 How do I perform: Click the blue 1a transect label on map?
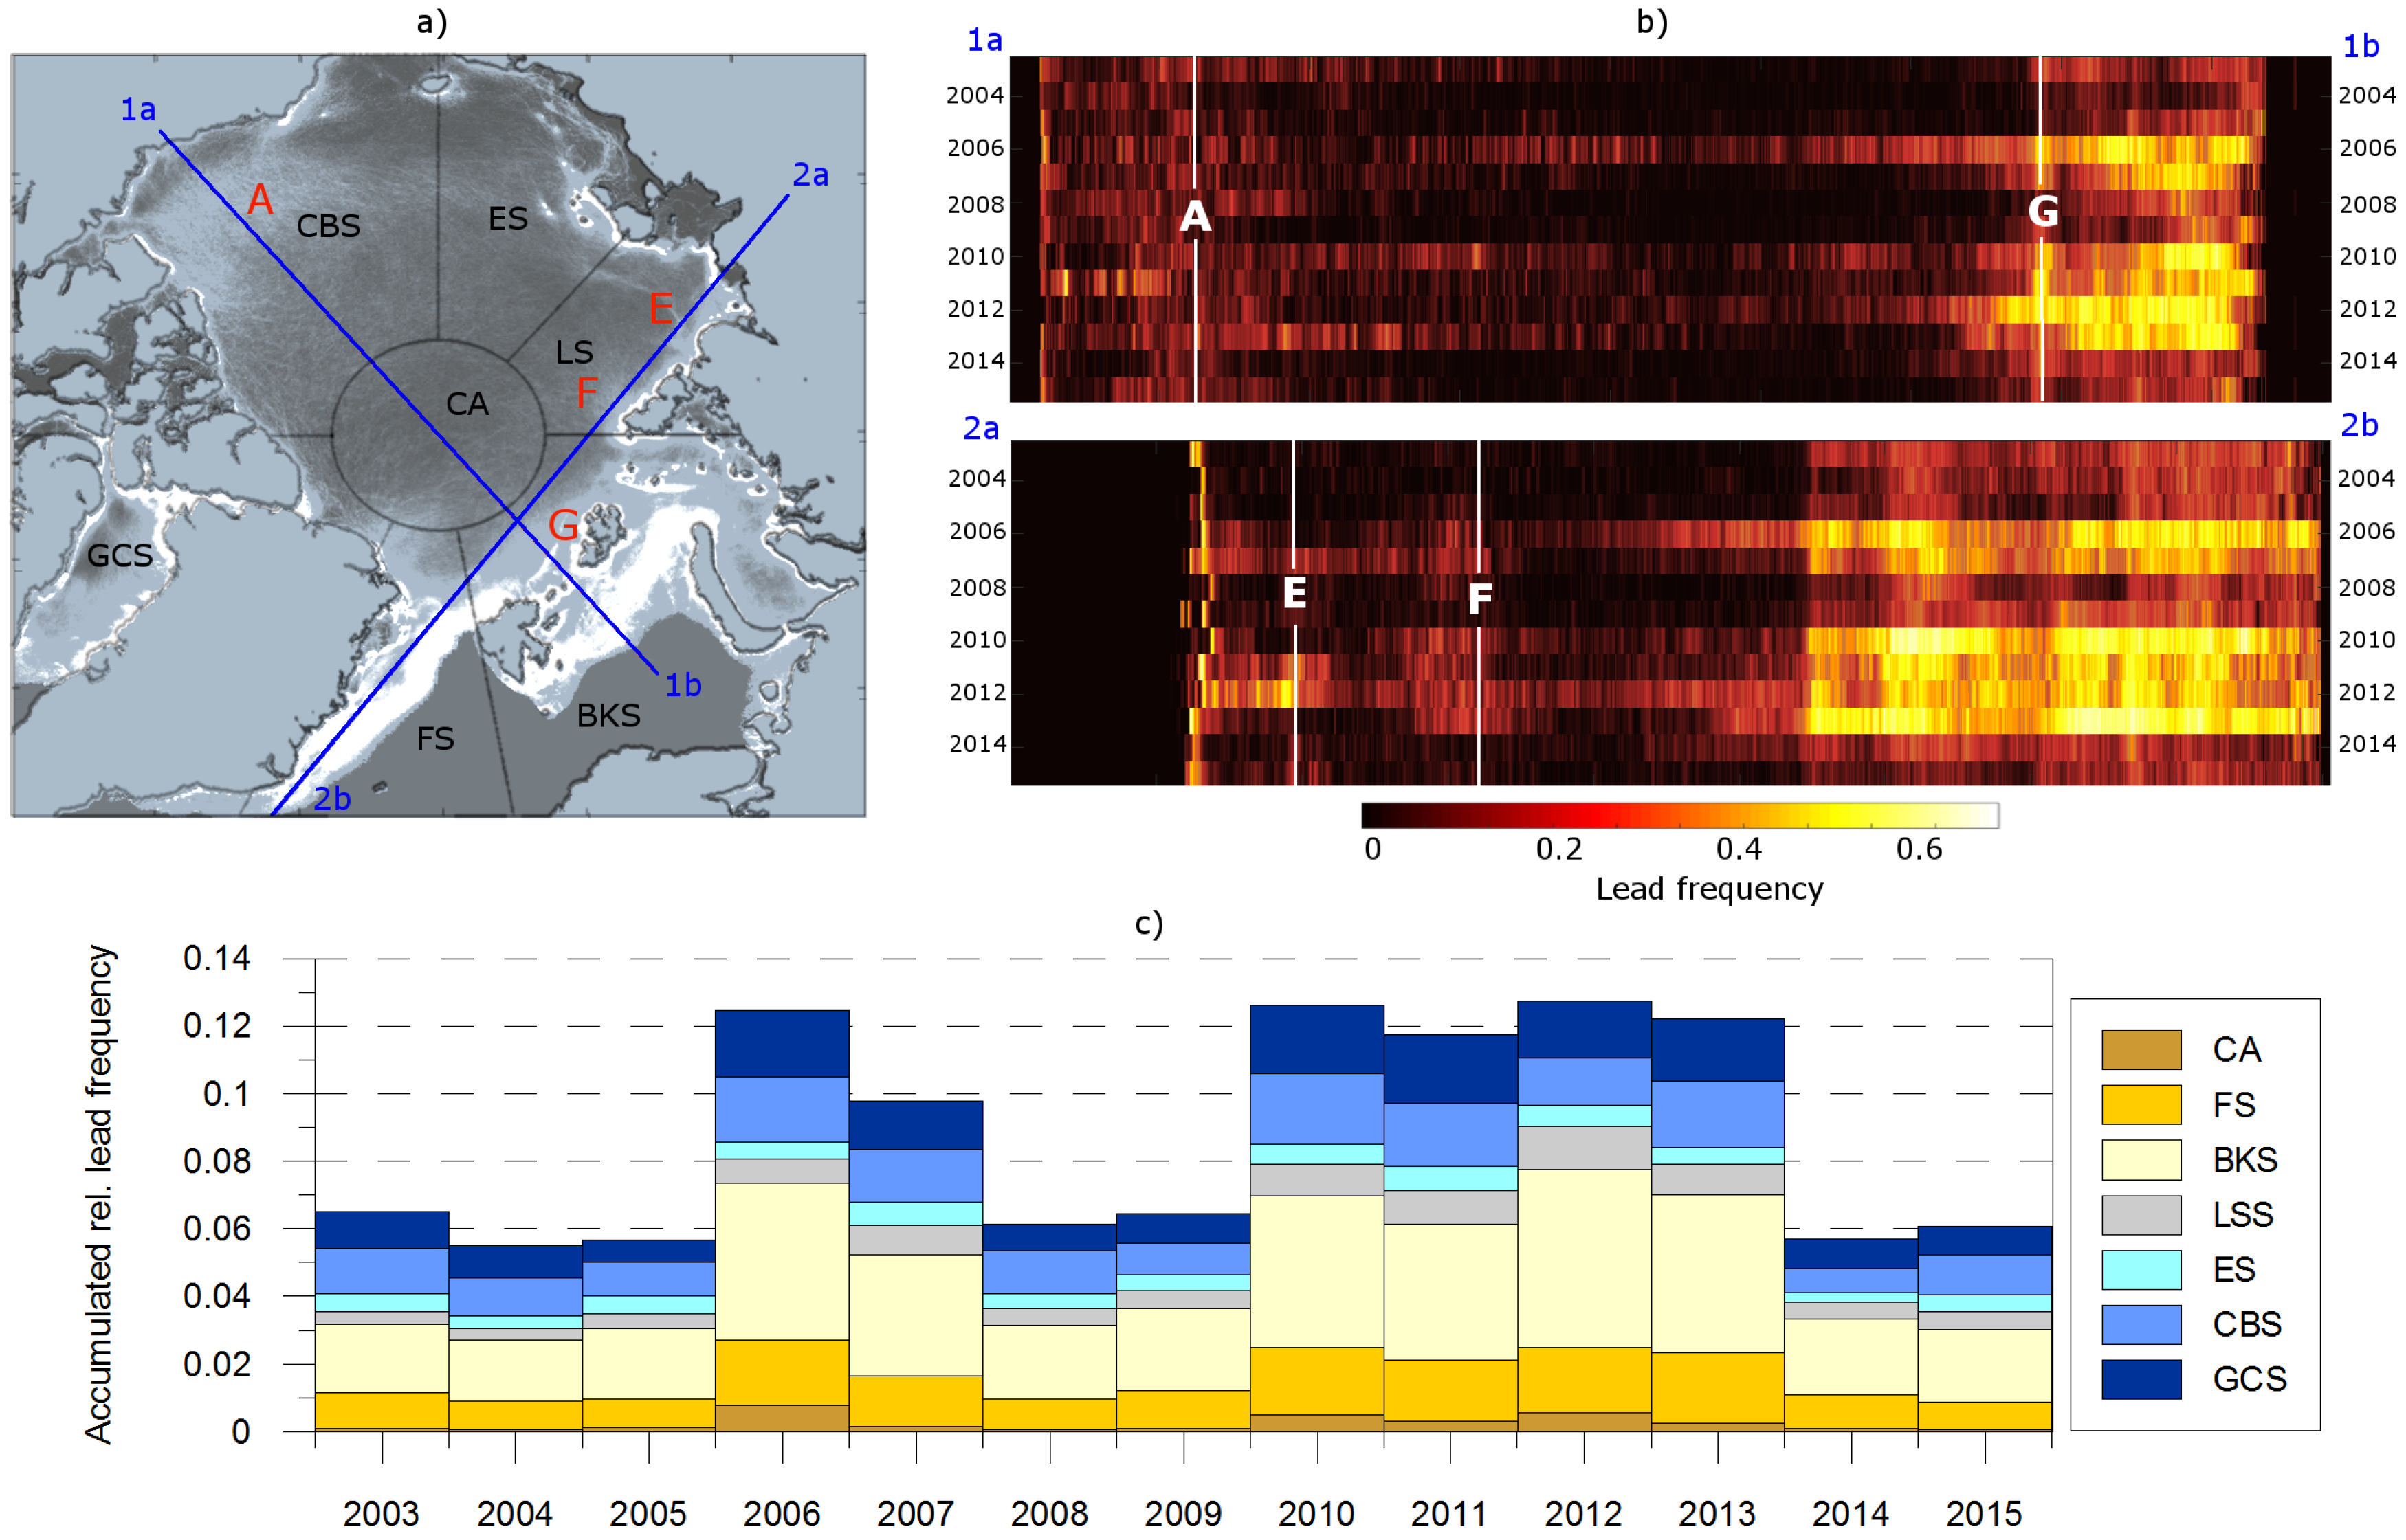pos(138,109)
